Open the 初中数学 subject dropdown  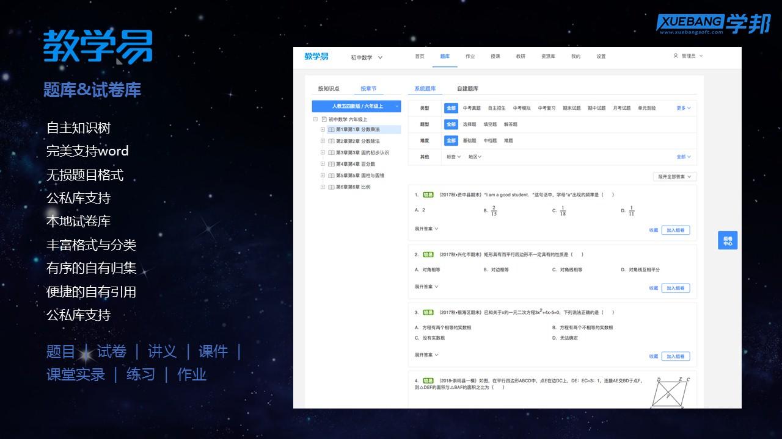(367, 57)
